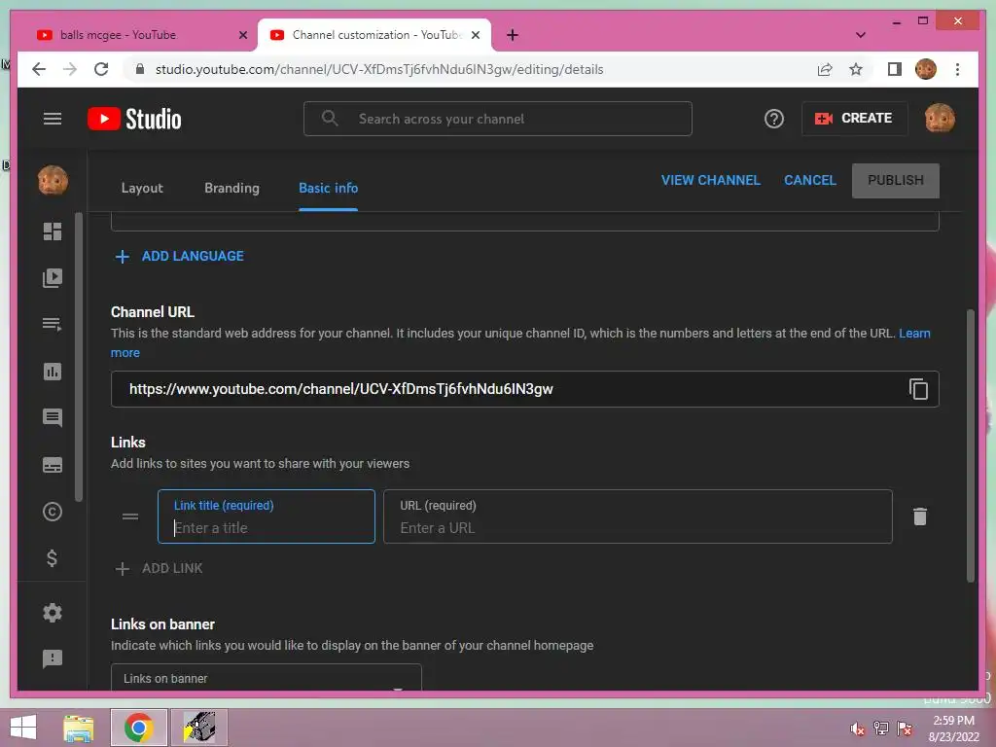996x747 pixels.
Task: Click ADD LANGUAGE
Action: [x=180, y=256]
